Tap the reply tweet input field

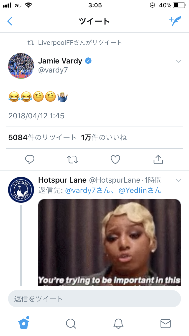[94, 299]
